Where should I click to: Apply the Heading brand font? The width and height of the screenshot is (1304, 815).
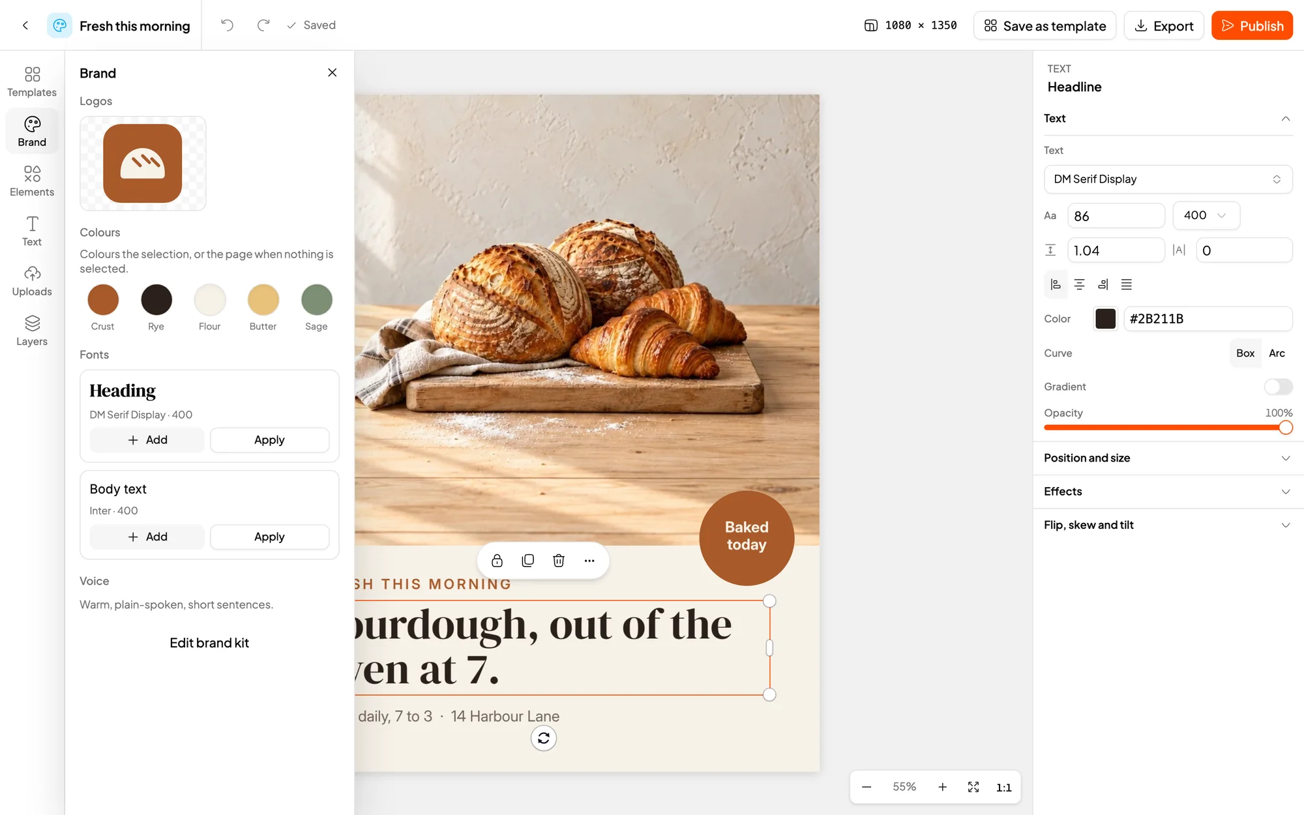[269, 440]
